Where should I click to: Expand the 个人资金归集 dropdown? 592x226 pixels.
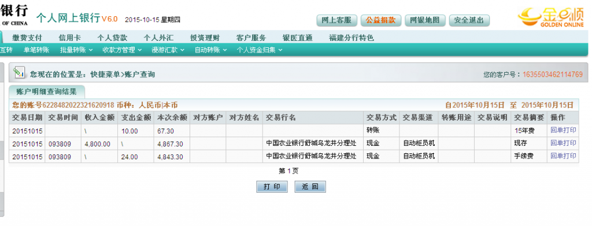260,50
